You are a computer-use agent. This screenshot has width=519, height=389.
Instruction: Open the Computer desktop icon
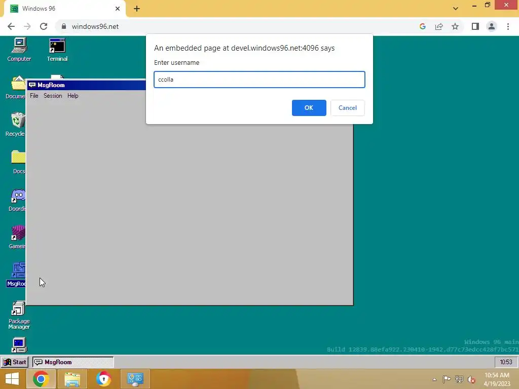(x=19, y=49)
